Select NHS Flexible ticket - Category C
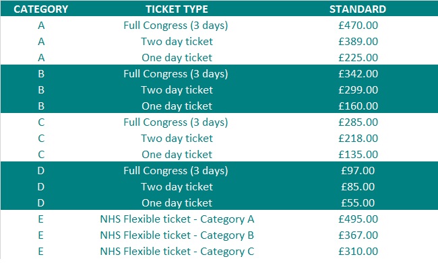 [177, 252]
